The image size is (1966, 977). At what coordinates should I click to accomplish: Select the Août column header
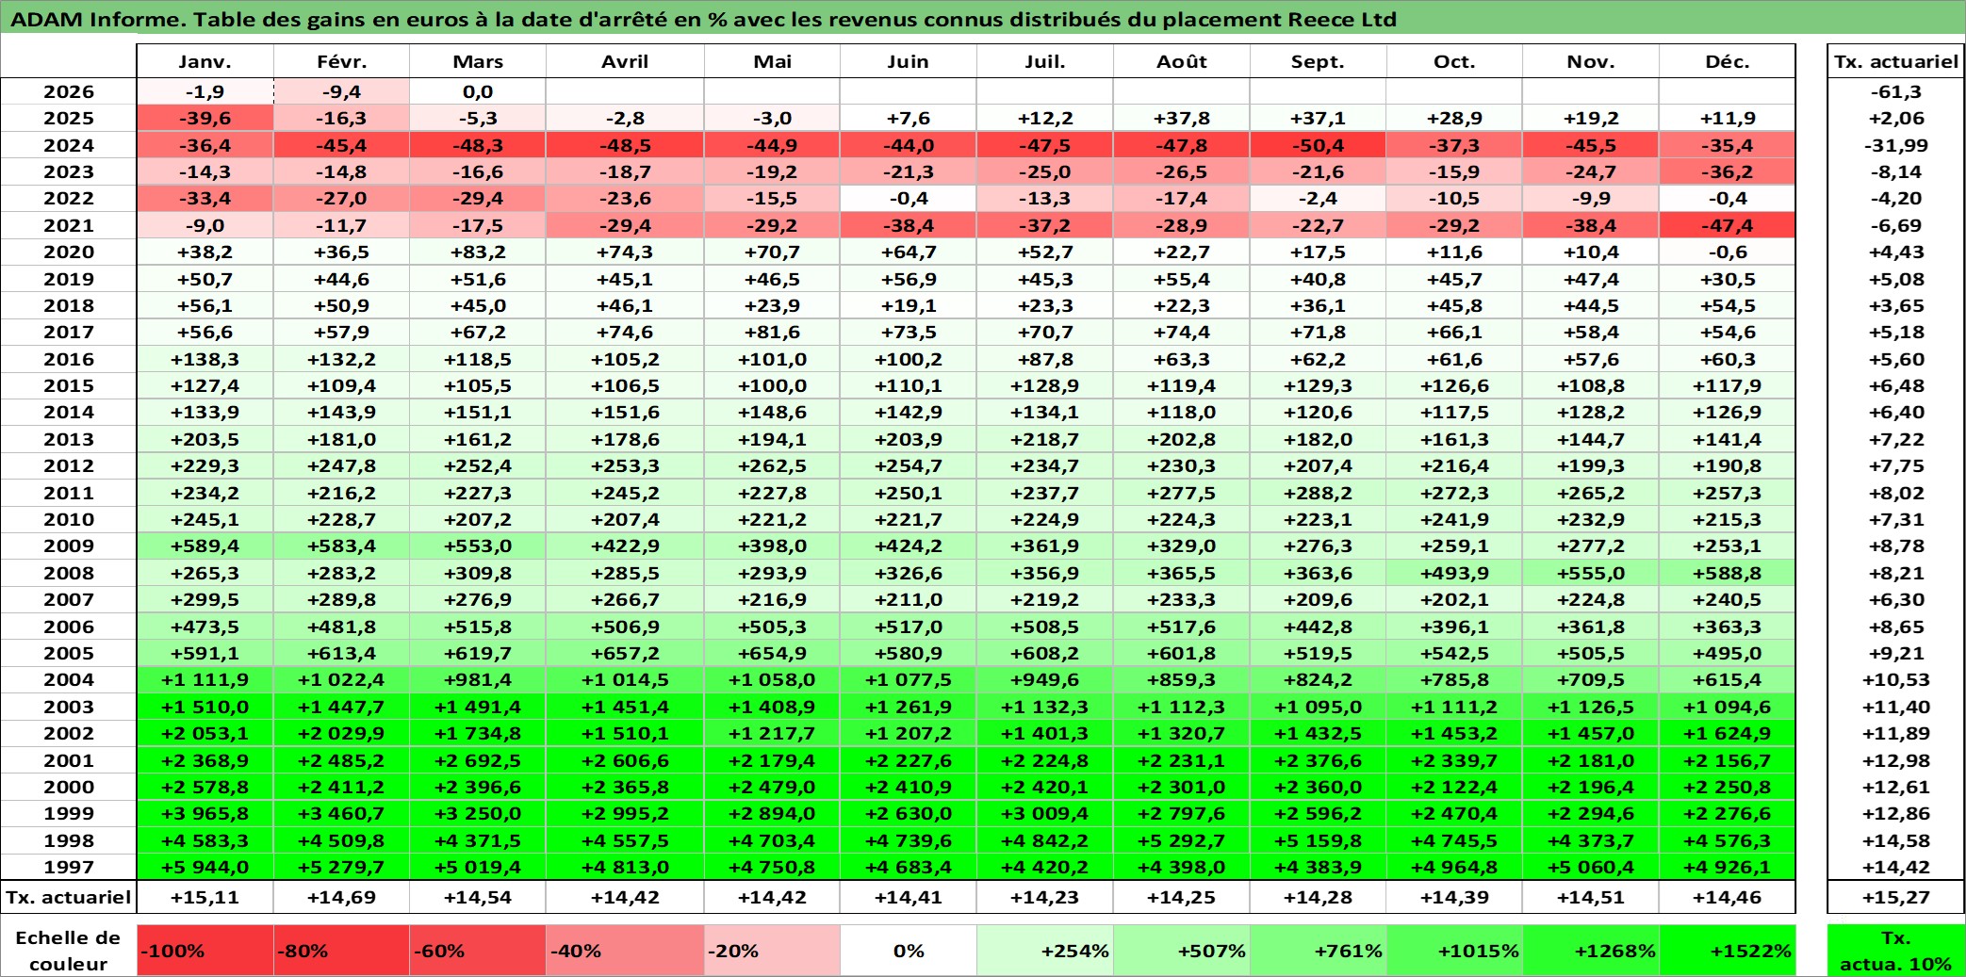[x=1182, y=61]
